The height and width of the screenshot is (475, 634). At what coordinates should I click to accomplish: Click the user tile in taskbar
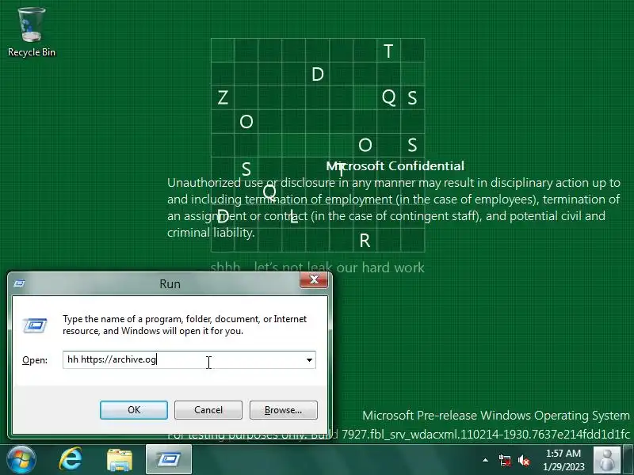click(x=607, y=460)
